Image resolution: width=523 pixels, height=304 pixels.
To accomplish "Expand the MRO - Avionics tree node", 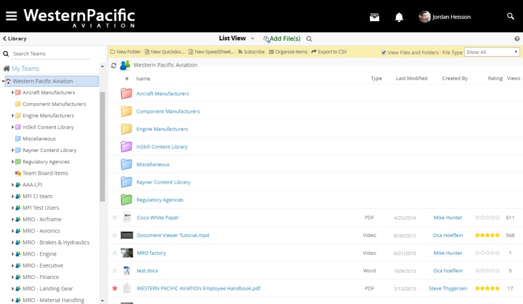I will pyautogui.click(x=13, y=231).
